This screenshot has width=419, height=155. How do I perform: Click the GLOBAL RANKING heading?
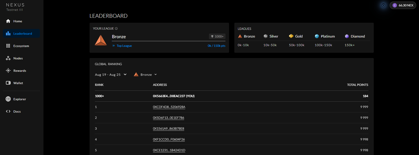(x=108, y=64)
